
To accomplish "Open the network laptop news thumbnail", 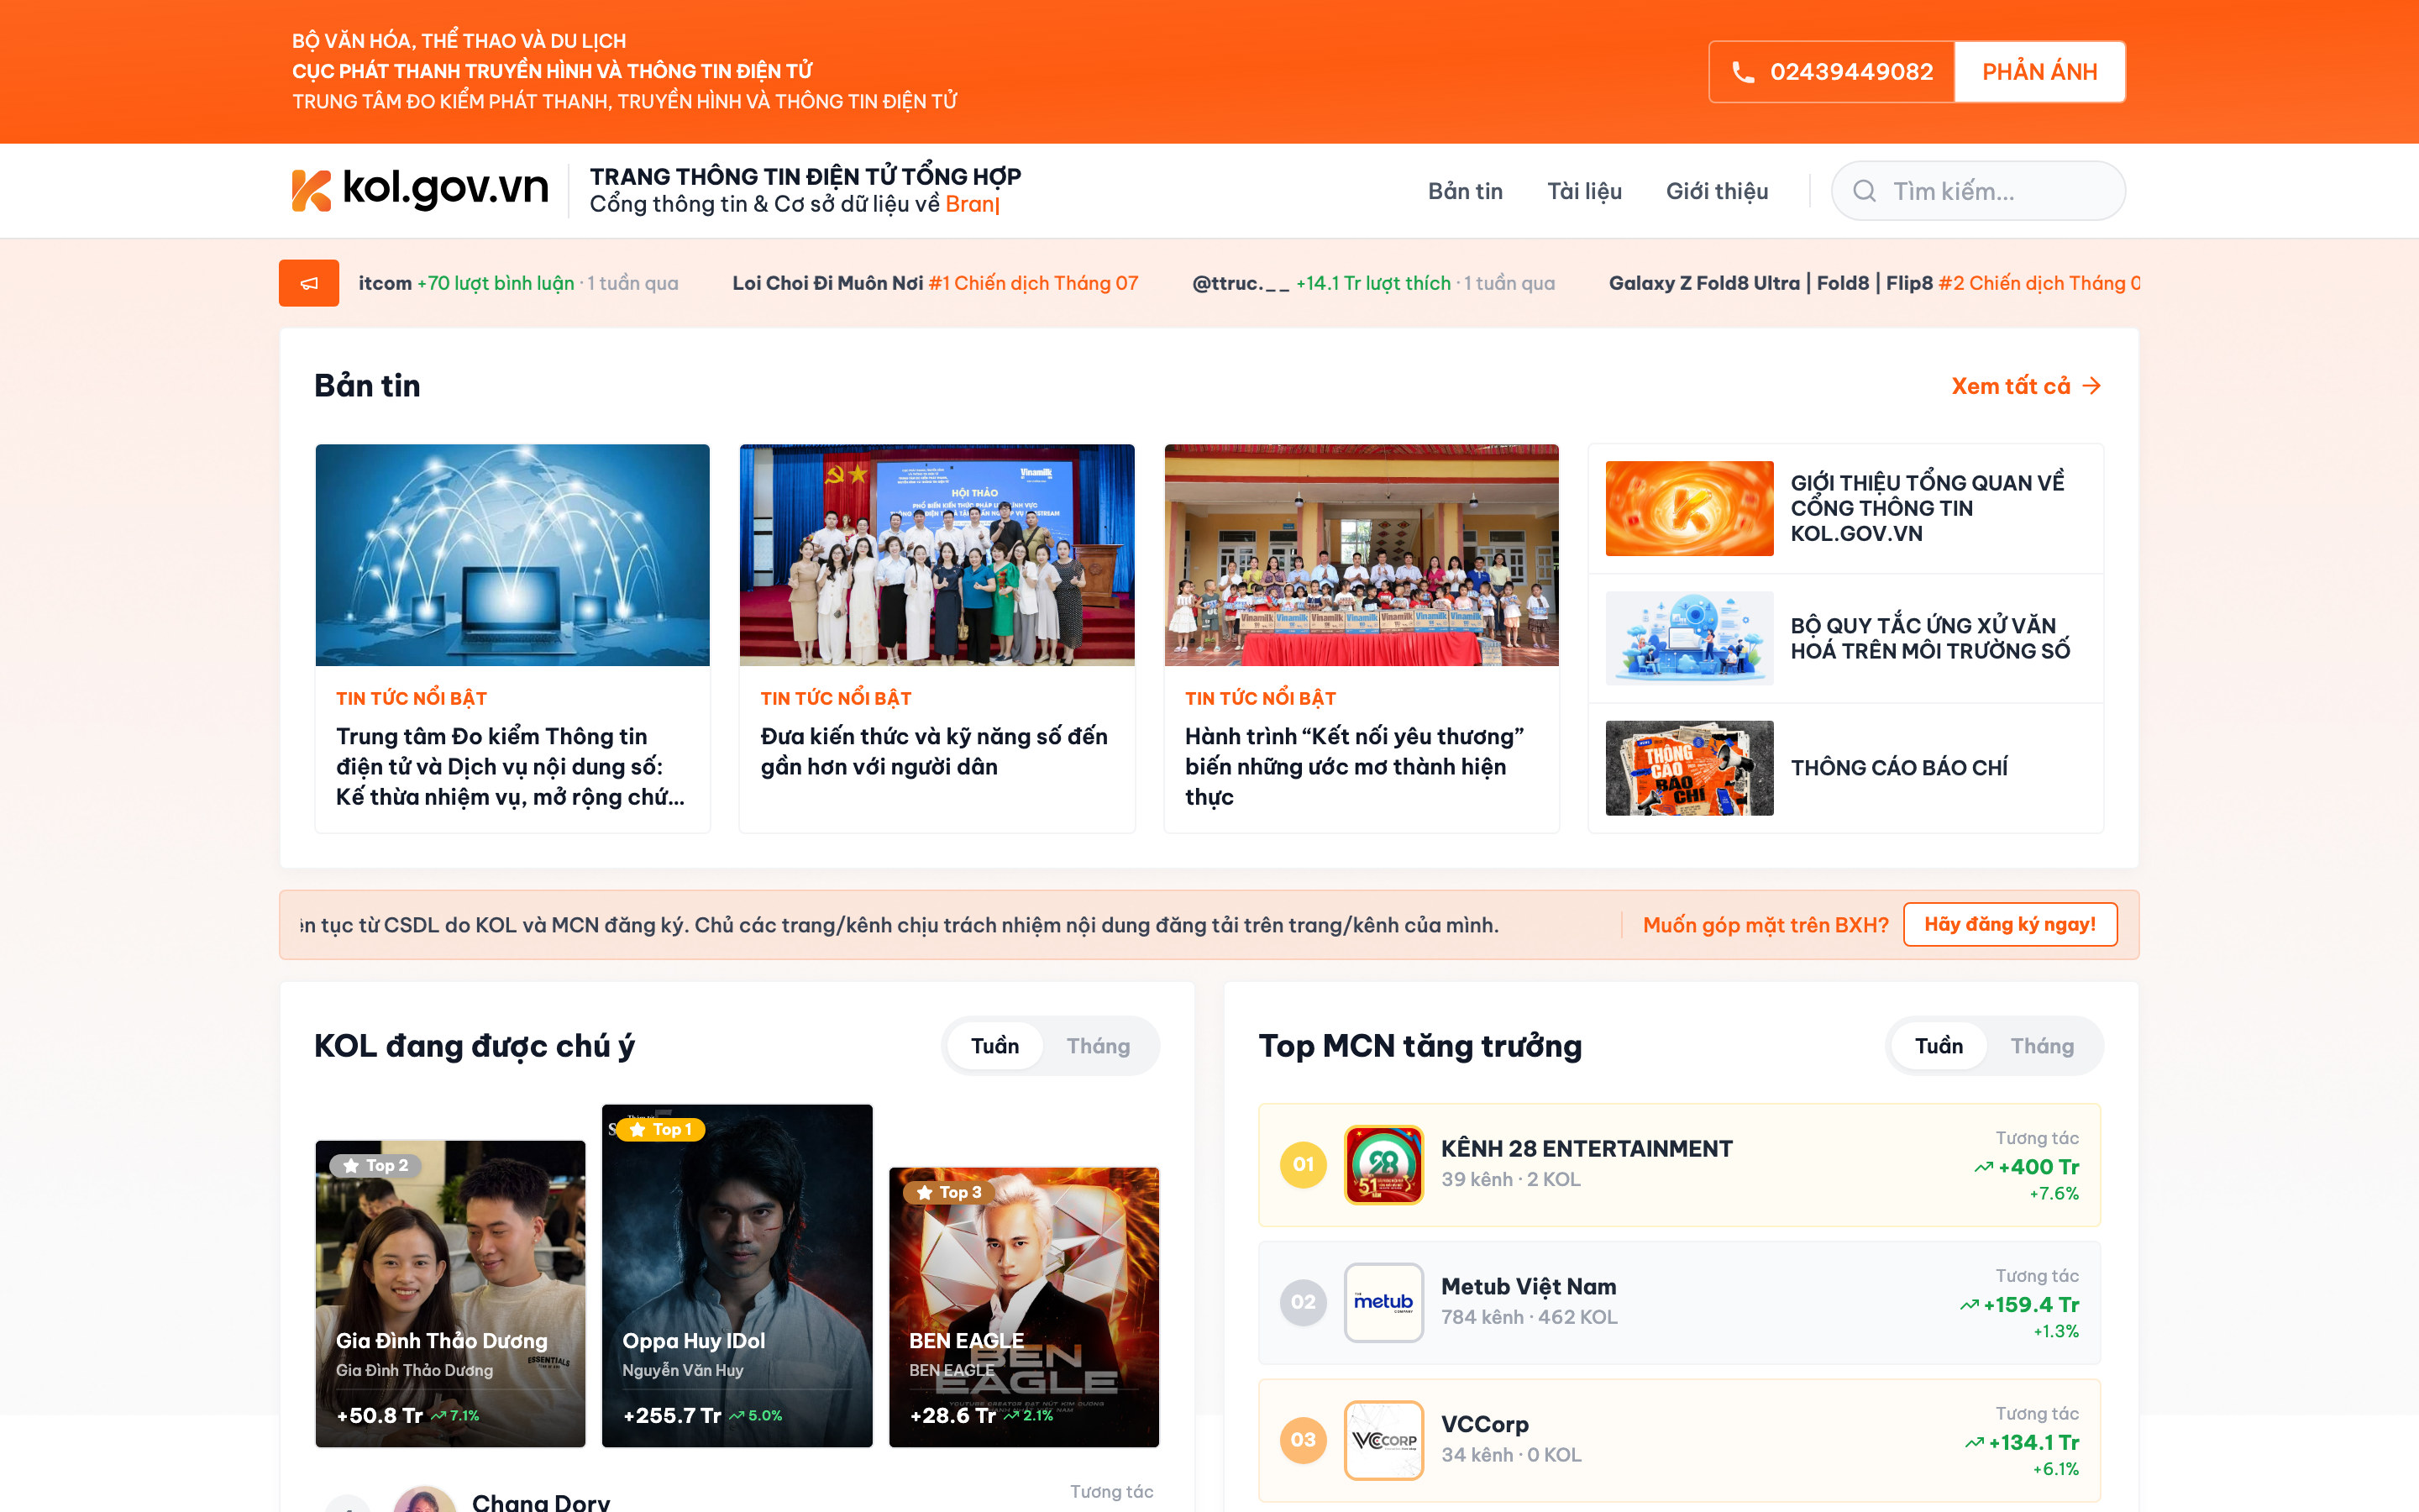I will 512,555.
